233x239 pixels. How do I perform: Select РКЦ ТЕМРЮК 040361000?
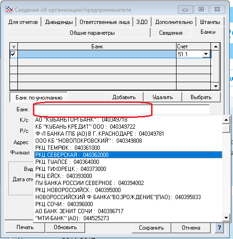coord(128,148)
